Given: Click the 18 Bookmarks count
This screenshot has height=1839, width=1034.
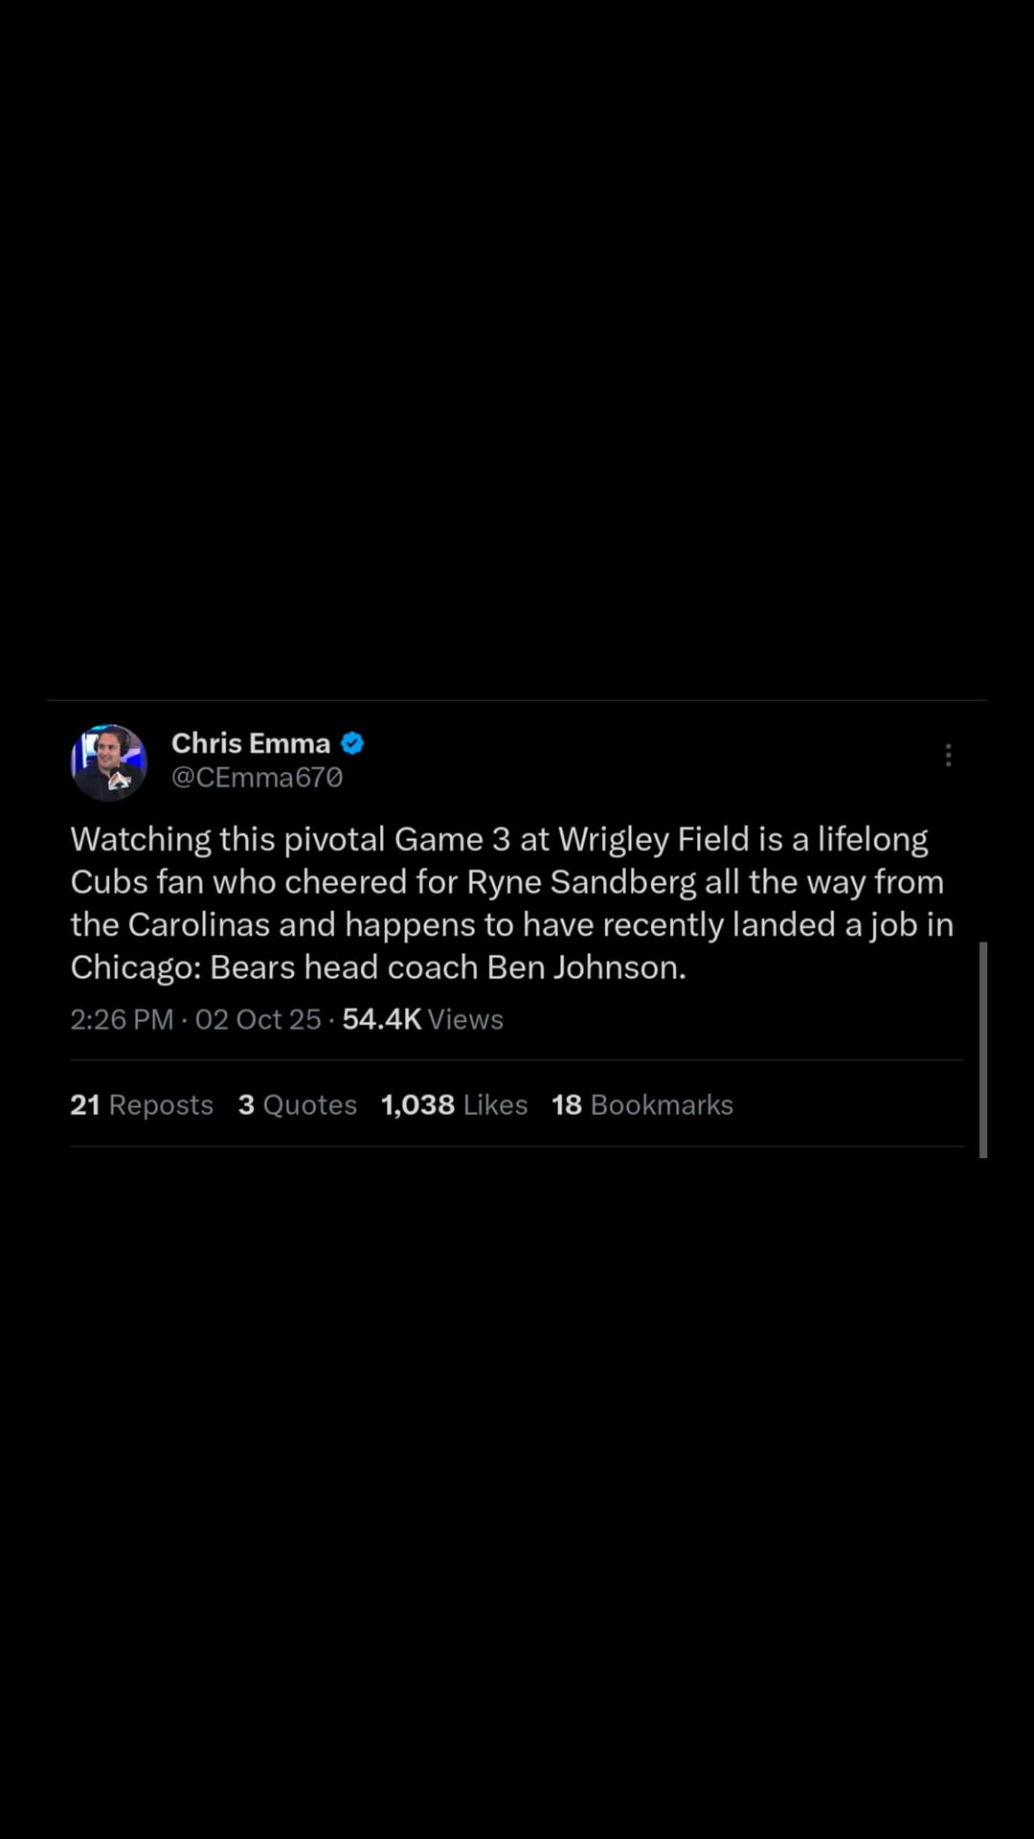Looking at the screenshot, I should (x=642, y=1104).
